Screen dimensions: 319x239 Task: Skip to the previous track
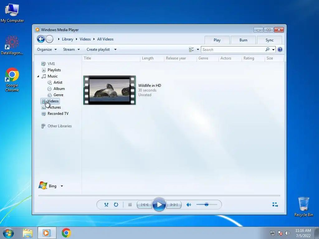coord(145,205)
